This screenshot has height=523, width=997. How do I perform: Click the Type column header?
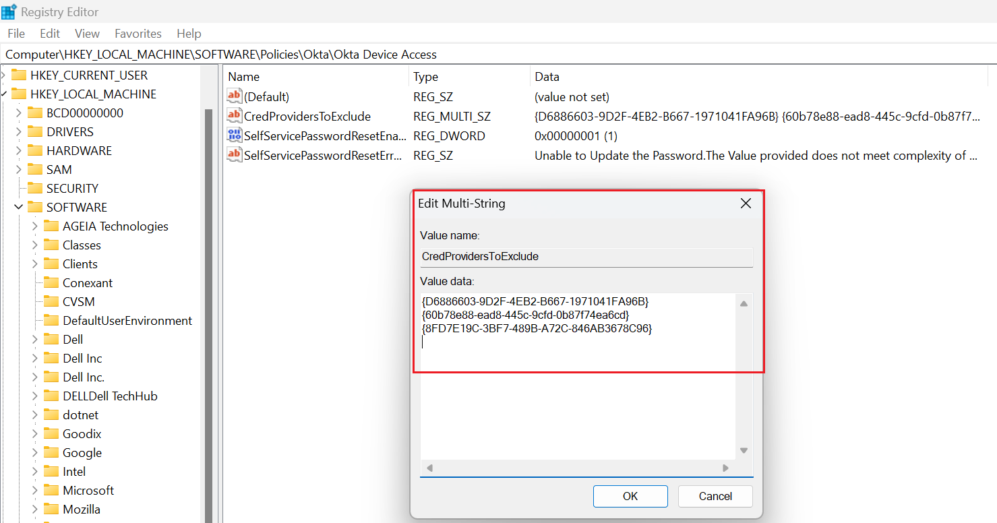(x=470, y=77)
